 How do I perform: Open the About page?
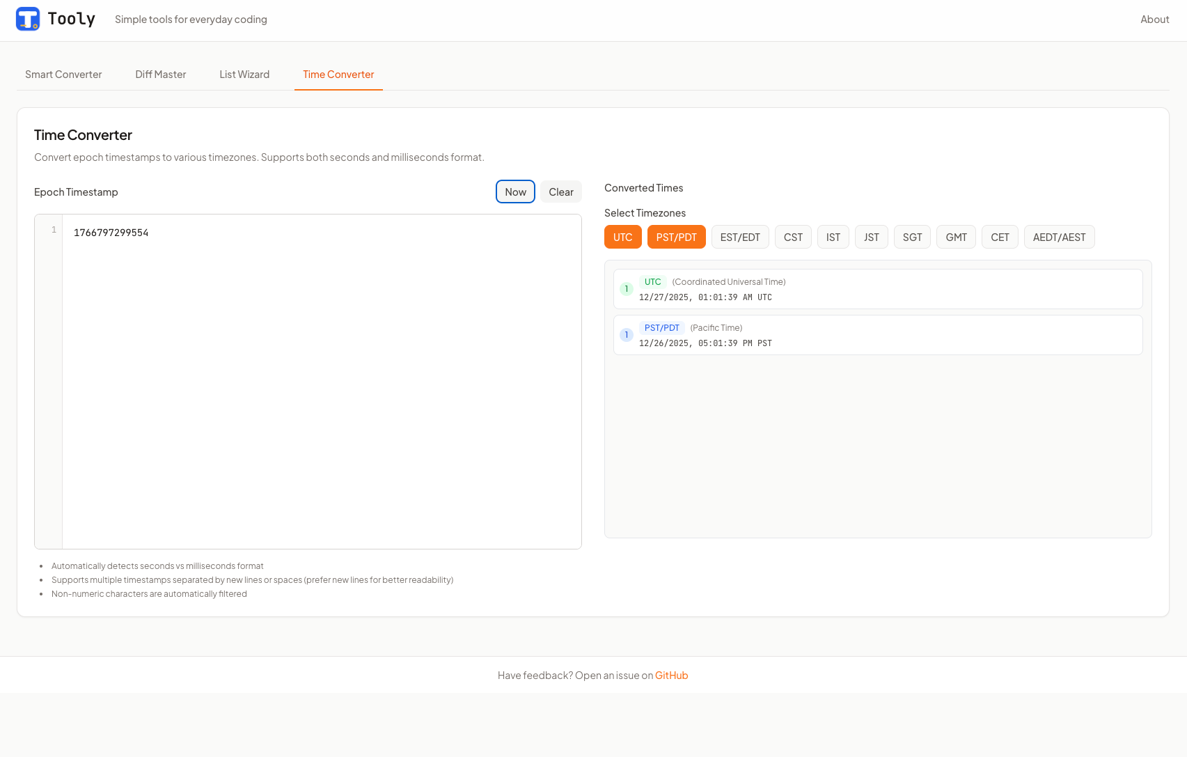[1154, 19]
